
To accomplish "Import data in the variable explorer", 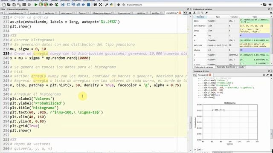I will [195, 13].
